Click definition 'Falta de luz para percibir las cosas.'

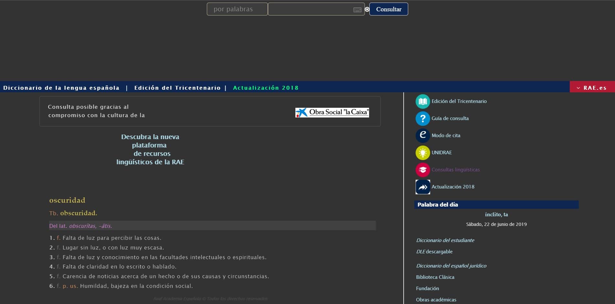click(x=112, y=238)
